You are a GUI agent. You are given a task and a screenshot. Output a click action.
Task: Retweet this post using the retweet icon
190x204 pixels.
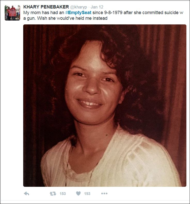(53, 193)
